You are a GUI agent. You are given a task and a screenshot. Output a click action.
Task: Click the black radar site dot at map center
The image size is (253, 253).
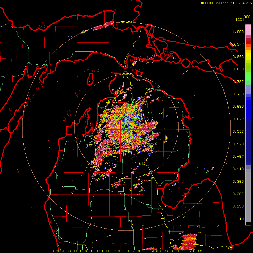[x=126, y=126]
